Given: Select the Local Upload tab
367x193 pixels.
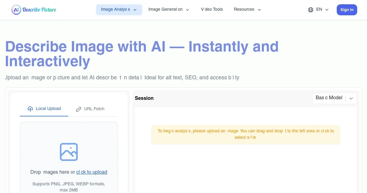Looking at the screenshot, I should coord(44,109).
